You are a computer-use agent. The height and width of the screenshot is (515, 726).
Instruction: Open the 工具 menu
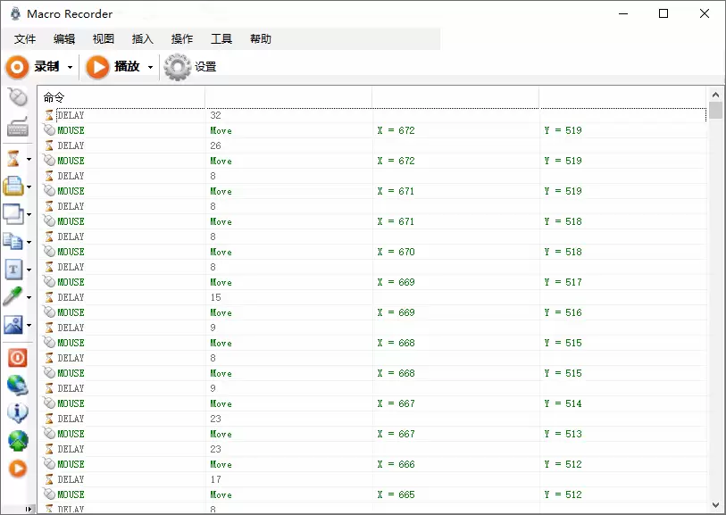point(221,39)
